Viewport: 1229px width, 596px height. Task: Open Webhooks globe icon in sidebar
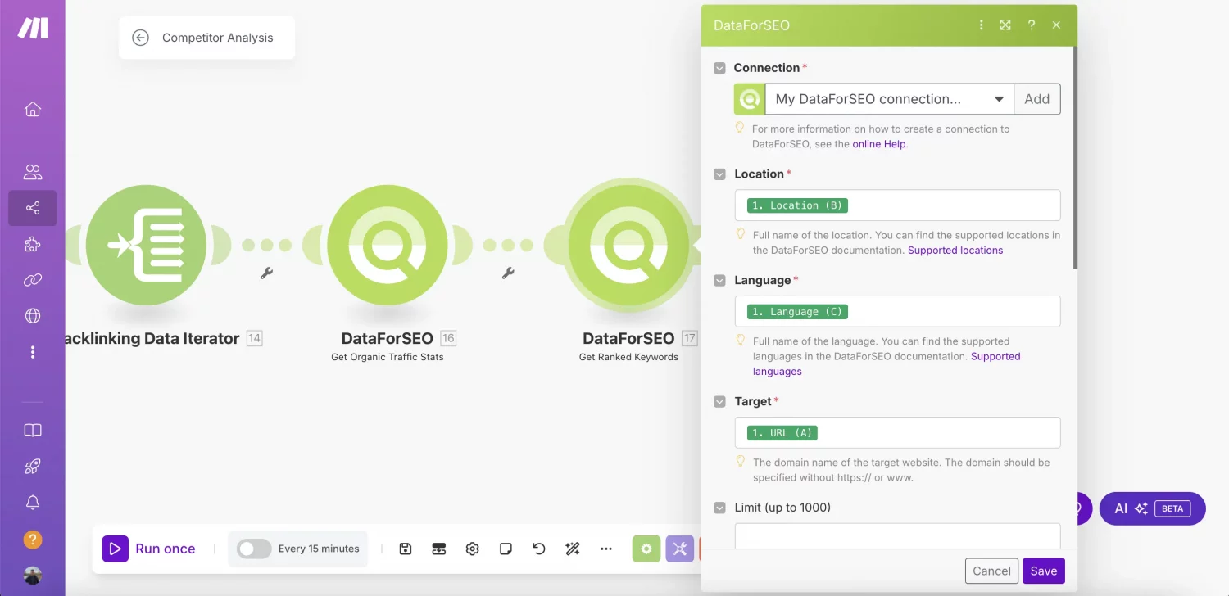coord(33,316)
